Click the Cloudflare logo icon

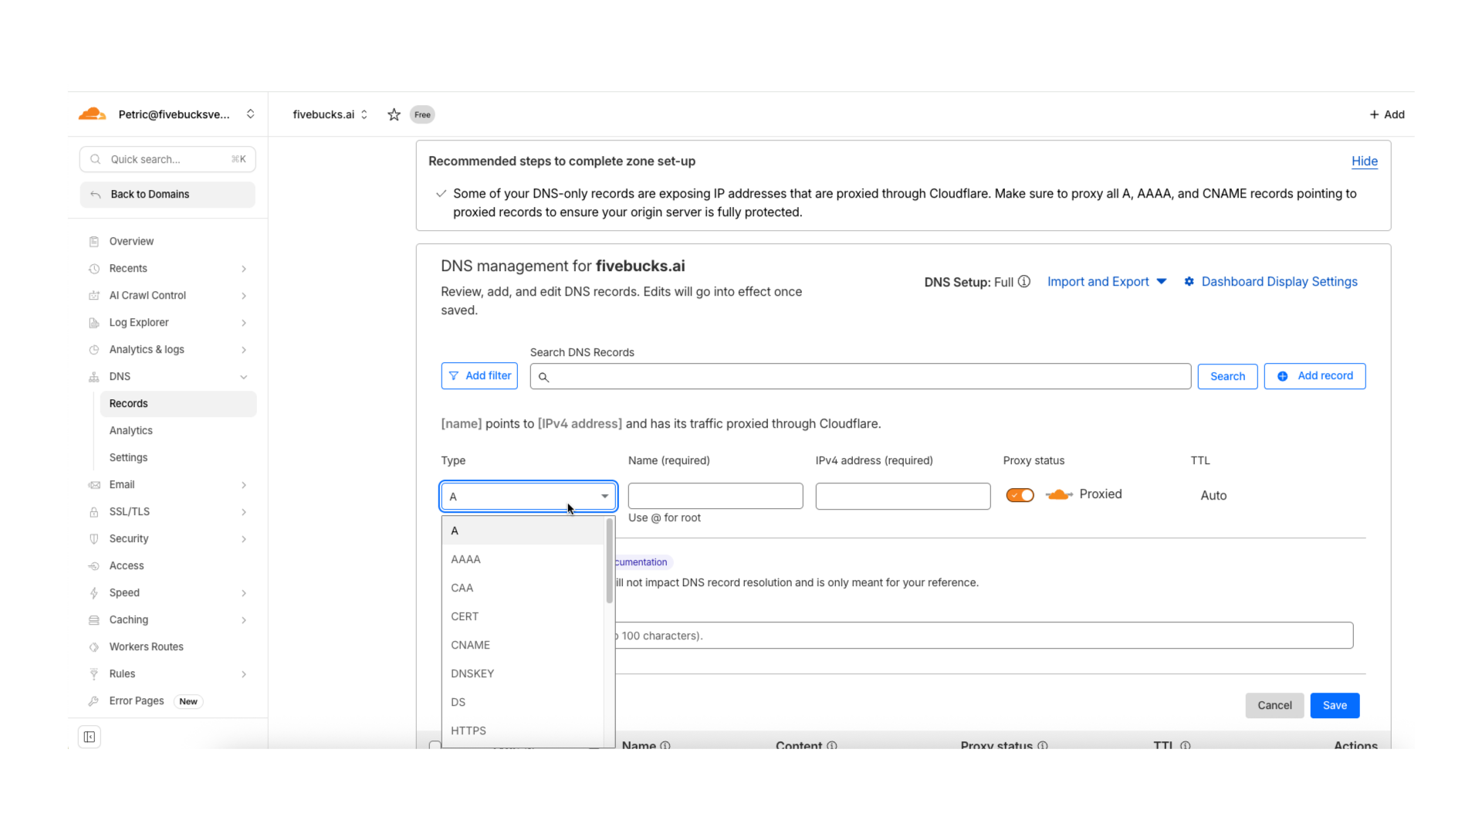pyautogui.click(x=93, y=114)
